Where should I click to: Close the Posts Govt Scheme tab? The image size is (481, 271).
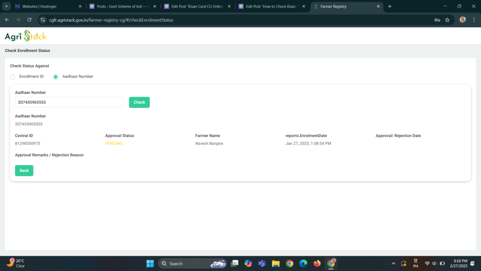154,6
